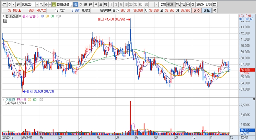Screen dimensions: 256x140
Task: Open the data grid icon under the chart legend
Action: click(5, 21)
